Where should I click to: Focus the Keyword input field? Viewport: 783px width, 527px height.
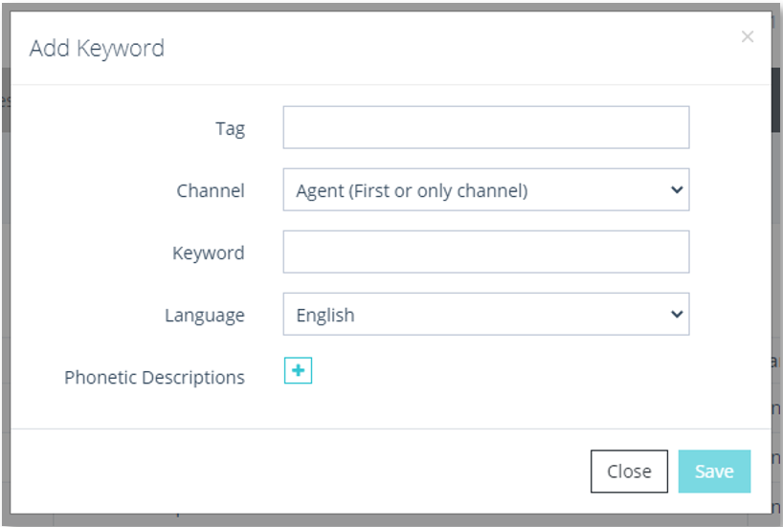click(x=486, y=252)
